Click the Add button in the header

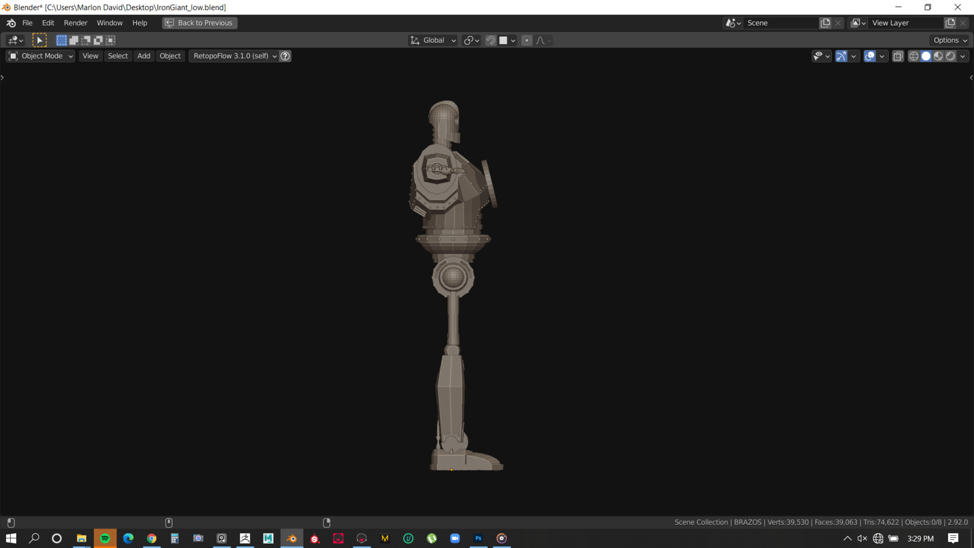click(143, 56)
